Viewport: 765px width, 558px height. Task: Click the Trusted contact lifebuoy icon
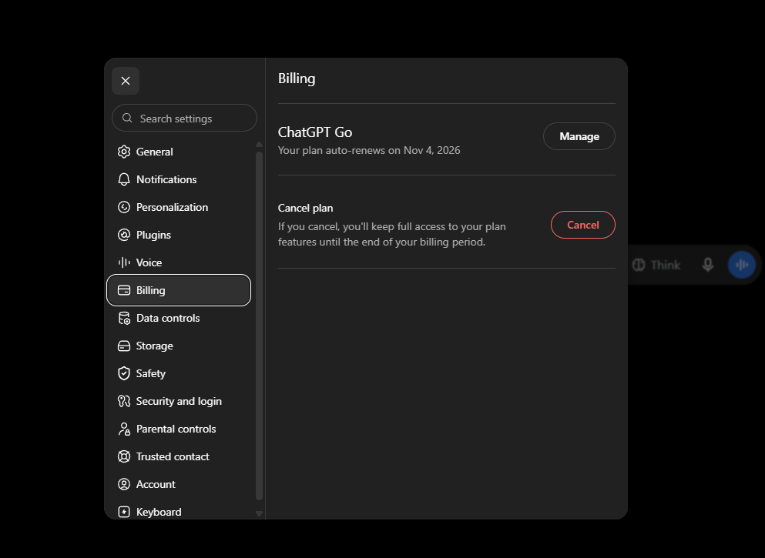click(x=124, y=456)
